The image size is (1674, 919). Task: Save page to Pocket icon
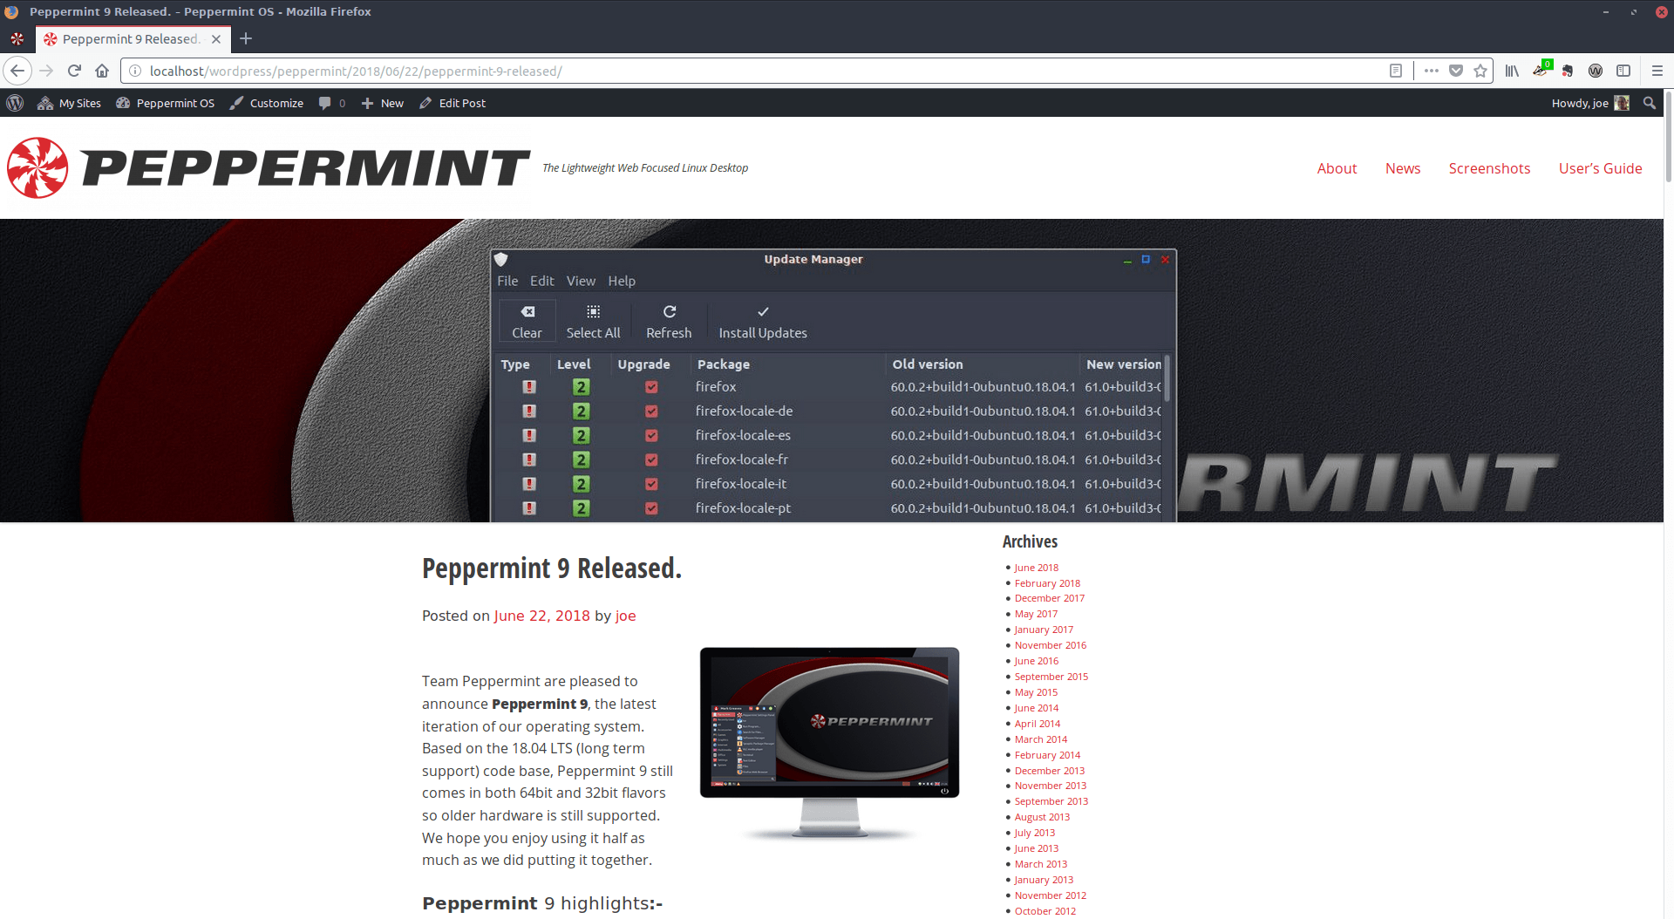(1456, 71)
